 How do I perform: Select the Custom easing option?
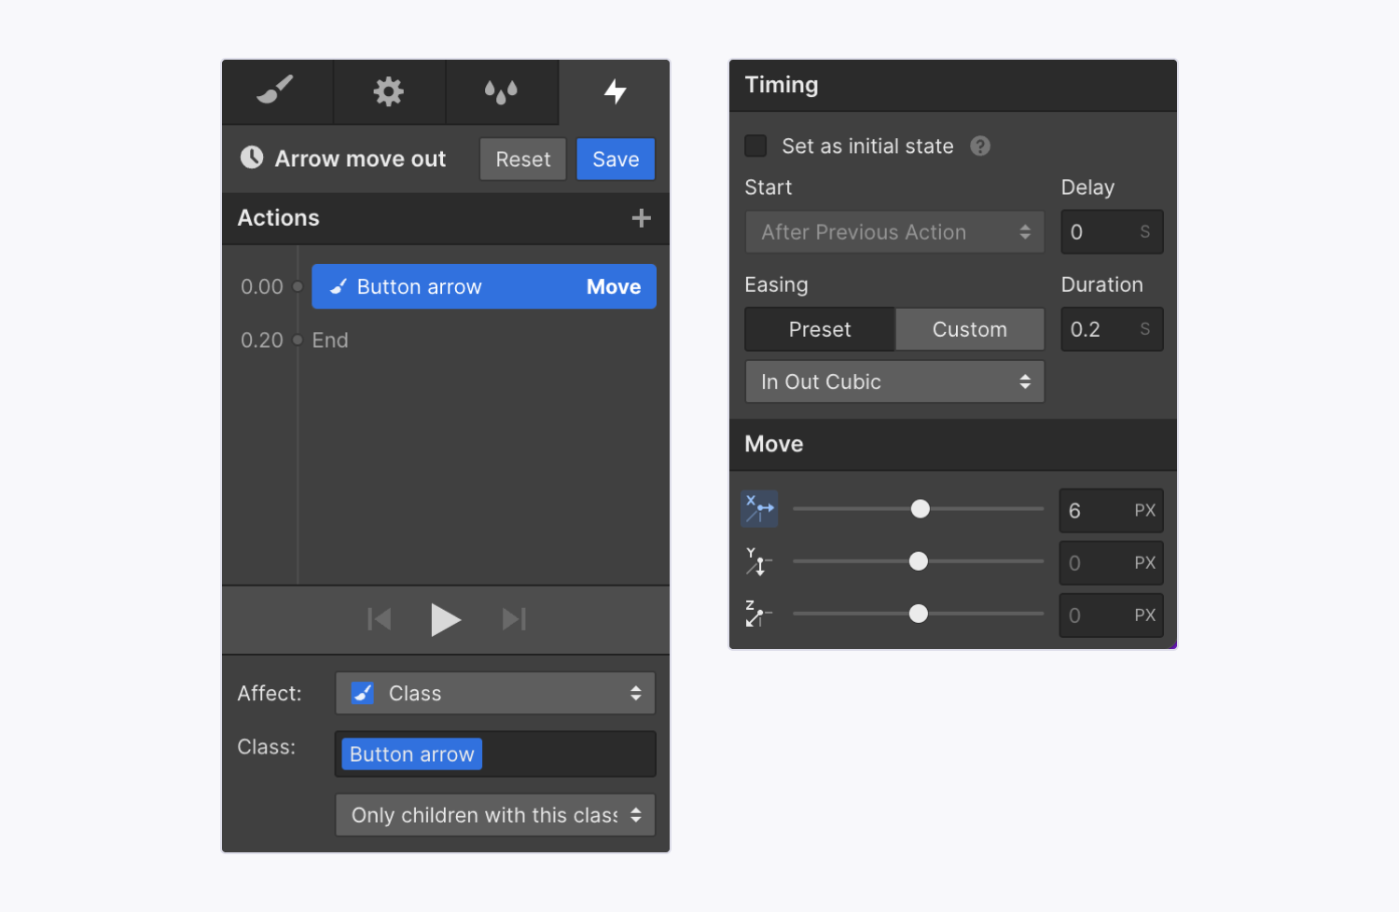[970, 329]
